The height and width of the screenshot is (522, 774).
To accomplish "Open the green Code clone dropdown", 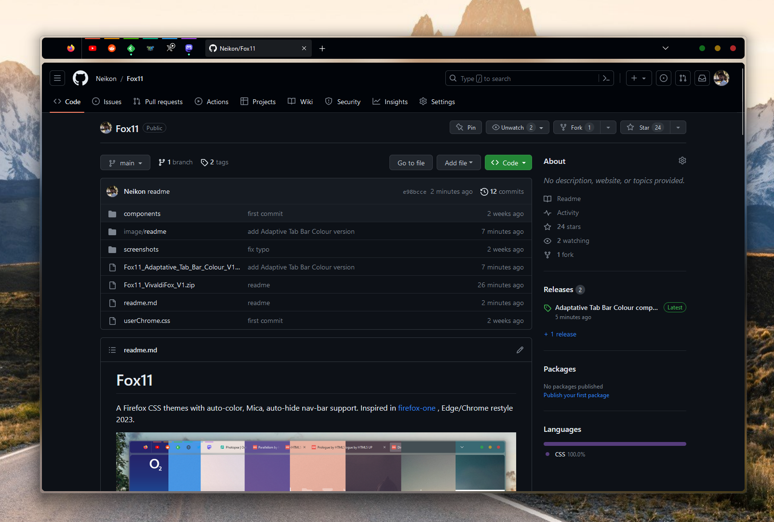I will pos(508,162).
